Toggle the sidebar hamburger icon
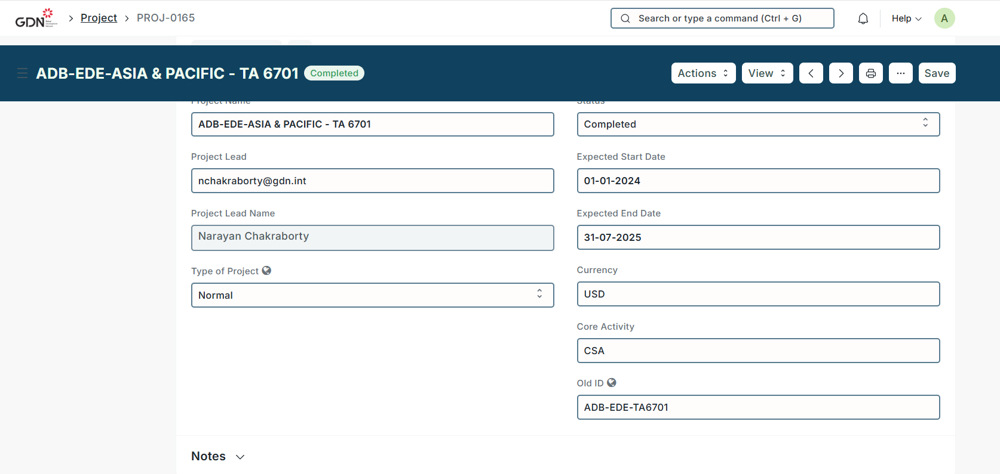Screen dimensions: 1000x474 click(23, 73)
